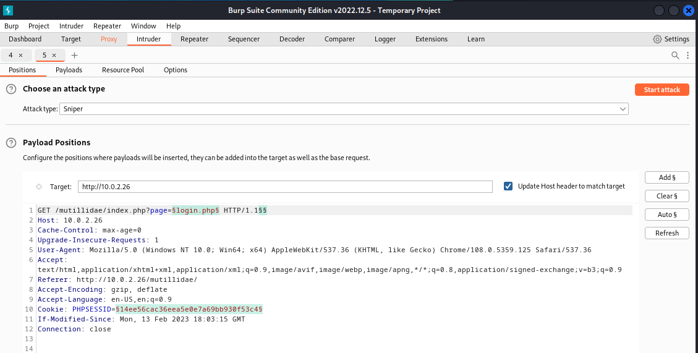Screen dimensions: 698x353
Task: Click the PHPSESSID cookie value payload marker
Action: click(x=189, y=309)
